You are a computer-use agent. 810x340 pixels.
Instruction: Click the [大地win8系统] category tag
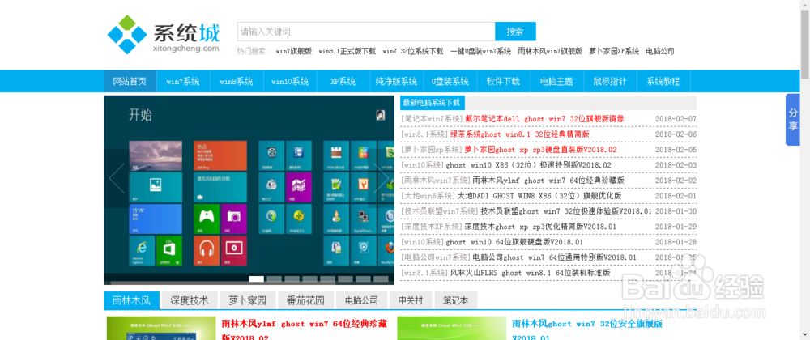tap(428, 196)
